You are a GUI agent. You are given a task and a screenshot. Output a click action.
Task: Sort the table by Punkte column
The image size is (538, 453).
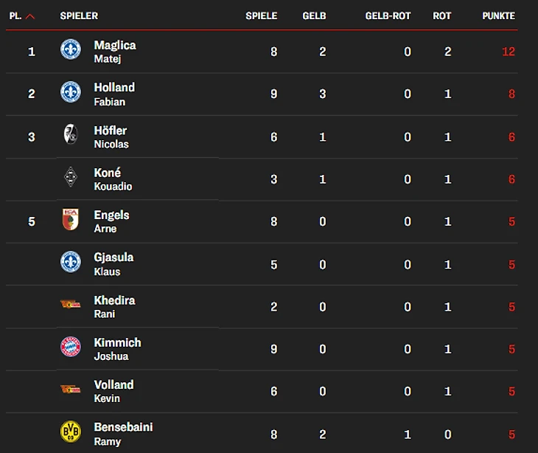[x=499, y=16]
